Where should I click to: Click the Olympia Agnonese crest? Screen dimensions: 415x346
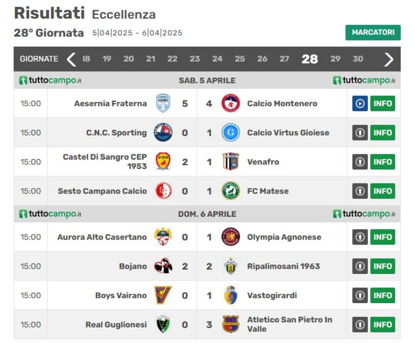(x=231, y=237)
